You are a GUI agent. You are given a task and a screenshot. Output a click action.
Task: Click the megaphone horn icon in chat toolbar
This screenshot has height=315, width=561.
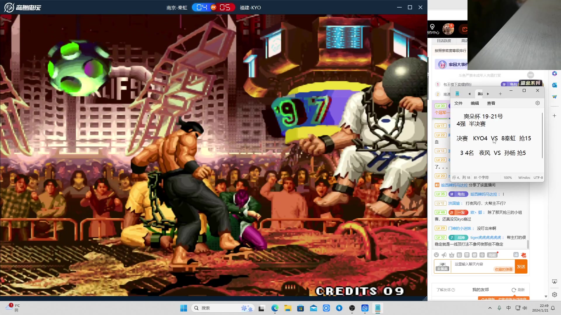click(444, 255)
